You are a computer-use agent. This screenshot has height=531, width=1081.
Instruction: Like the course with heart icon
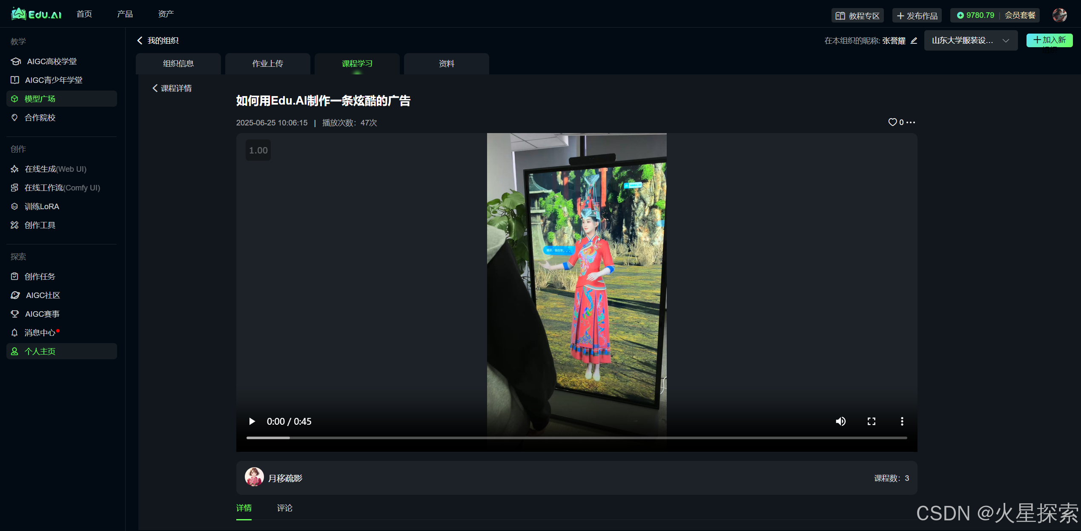[892, 122]
